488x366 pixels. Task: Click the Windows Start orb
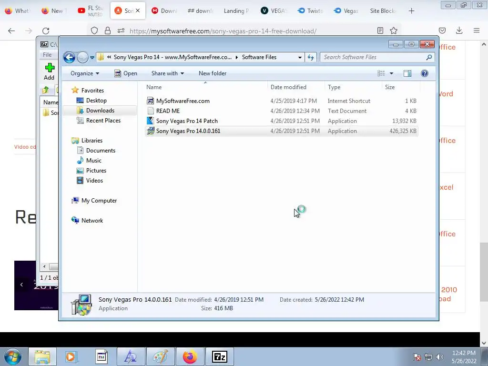pyautogui.click(x=13, y=356)
